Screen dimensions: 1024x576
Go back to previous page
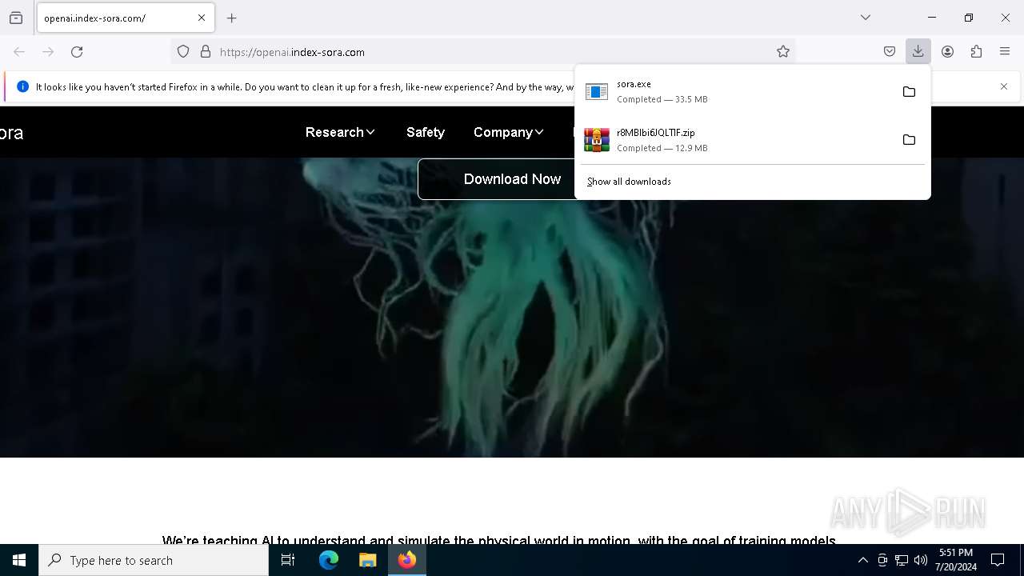pyautogui.click(x=19, y=52)
